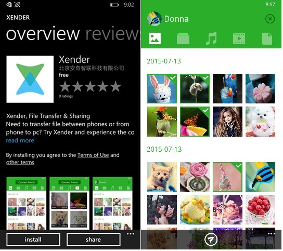Tap the Wi-Fi signal status icon
The height and width of the screenshot is (251, 283).
tap(18, 5)
